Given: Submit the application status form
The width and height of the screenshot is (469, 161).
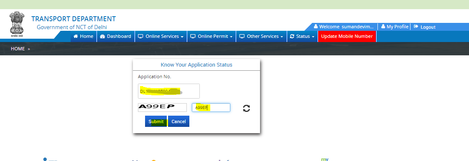Looking at the screenshot, I should point(156,121).
